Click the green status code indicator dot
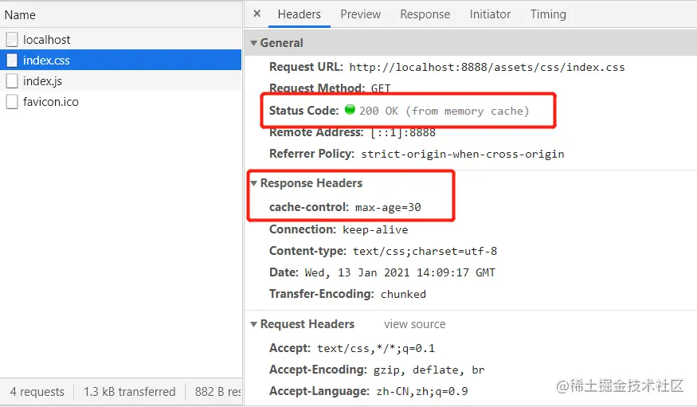697x407 pixels. click(350, 109)
